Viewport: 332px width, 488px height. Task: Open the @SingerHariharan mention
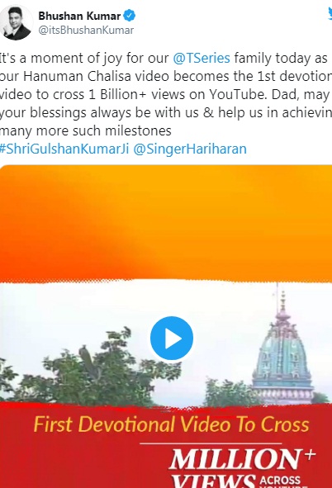190,149
